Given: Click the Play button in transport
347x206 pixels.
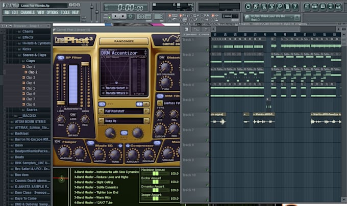Looking at the screenshot, I should coord(115,16).
